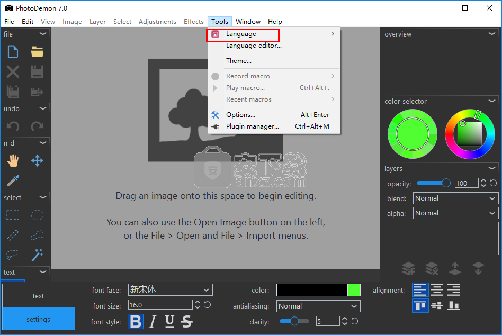Open the antialiasing dropdown
The width and height of the screenshot is (502, 335).
(318, 306)
